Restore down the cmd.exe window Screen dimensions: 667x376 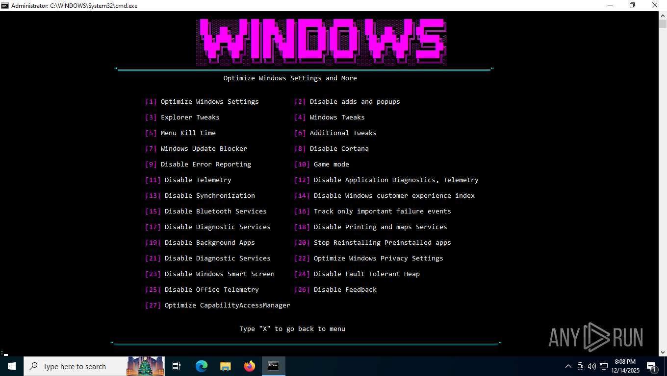(x=632, y=5)
